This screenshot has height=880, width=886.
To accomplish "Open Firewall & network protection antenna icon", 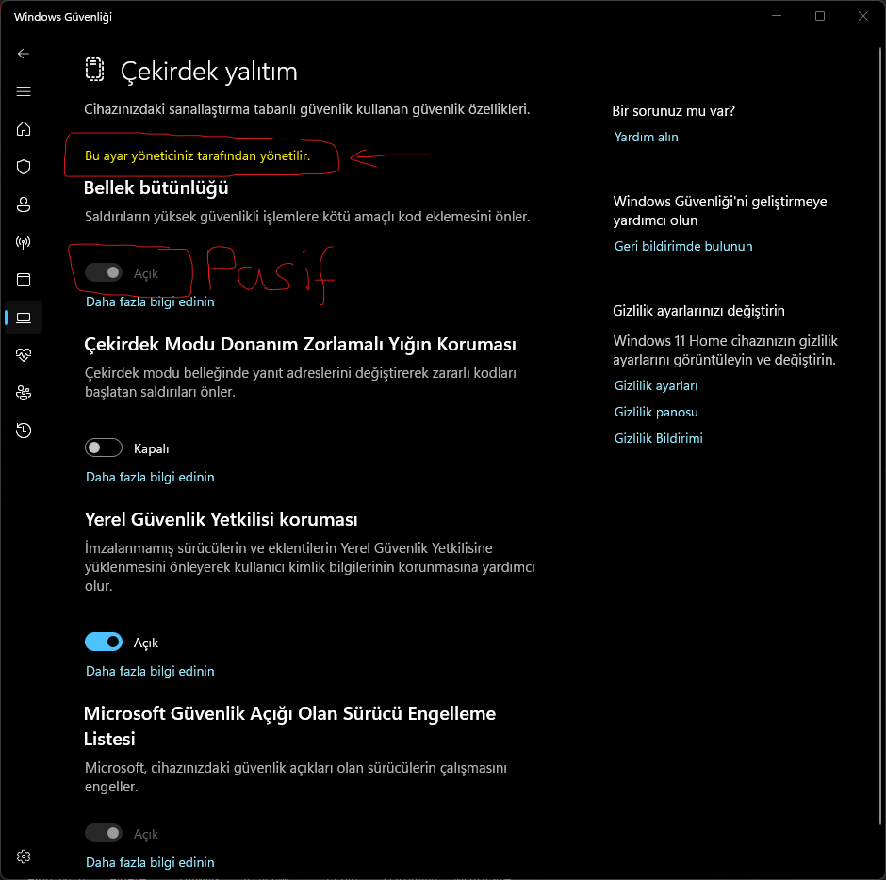I will click(x=24, y=242).
